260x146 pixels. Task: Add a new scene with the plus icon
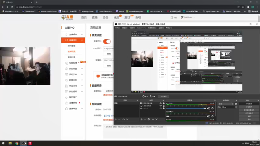point(116,119)
